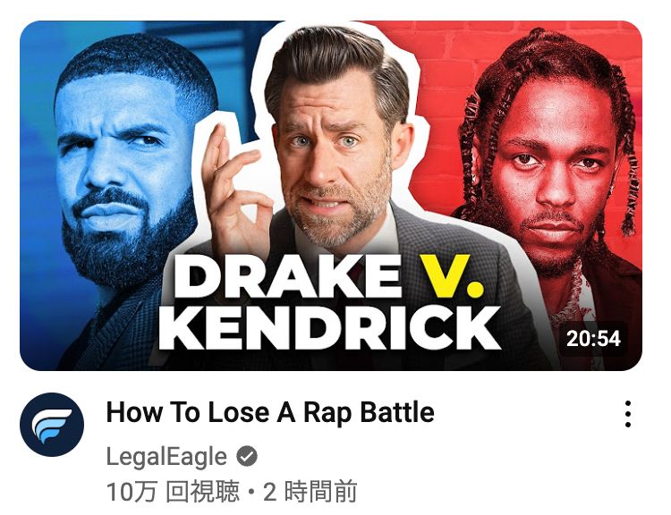
Task: Click the "KENDRICK" thumbnail text
Action: [330, 328]
